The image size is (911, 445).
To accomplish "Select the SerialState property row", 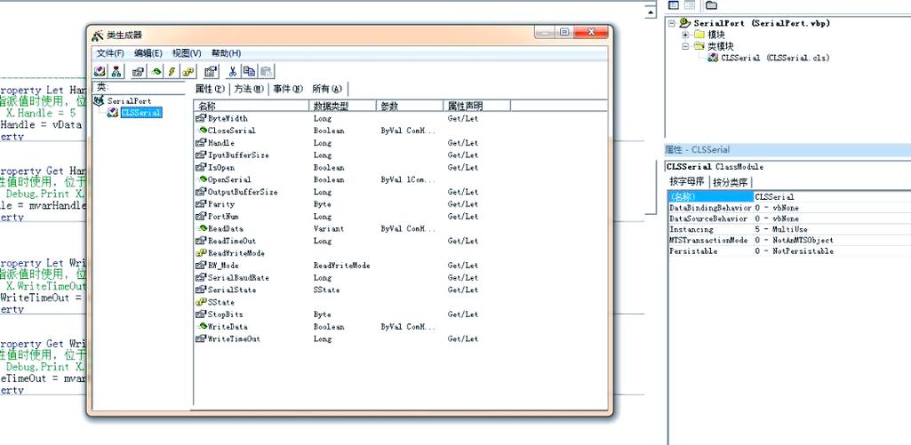I will (x=400, y=290).
